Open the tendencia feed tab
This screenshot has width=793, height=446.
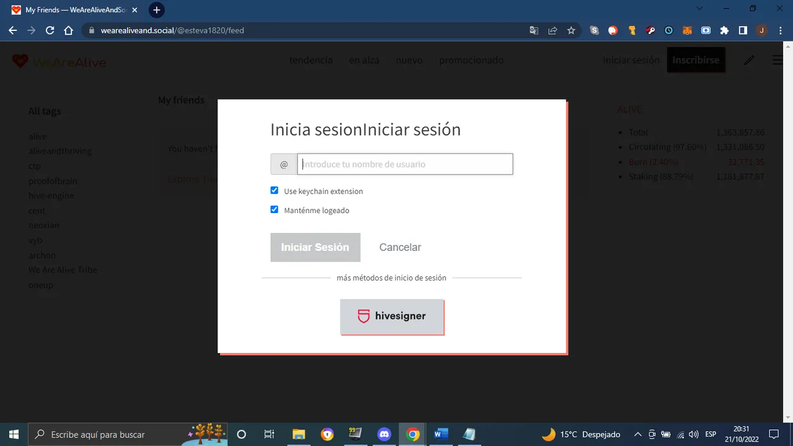coord(311,60)
